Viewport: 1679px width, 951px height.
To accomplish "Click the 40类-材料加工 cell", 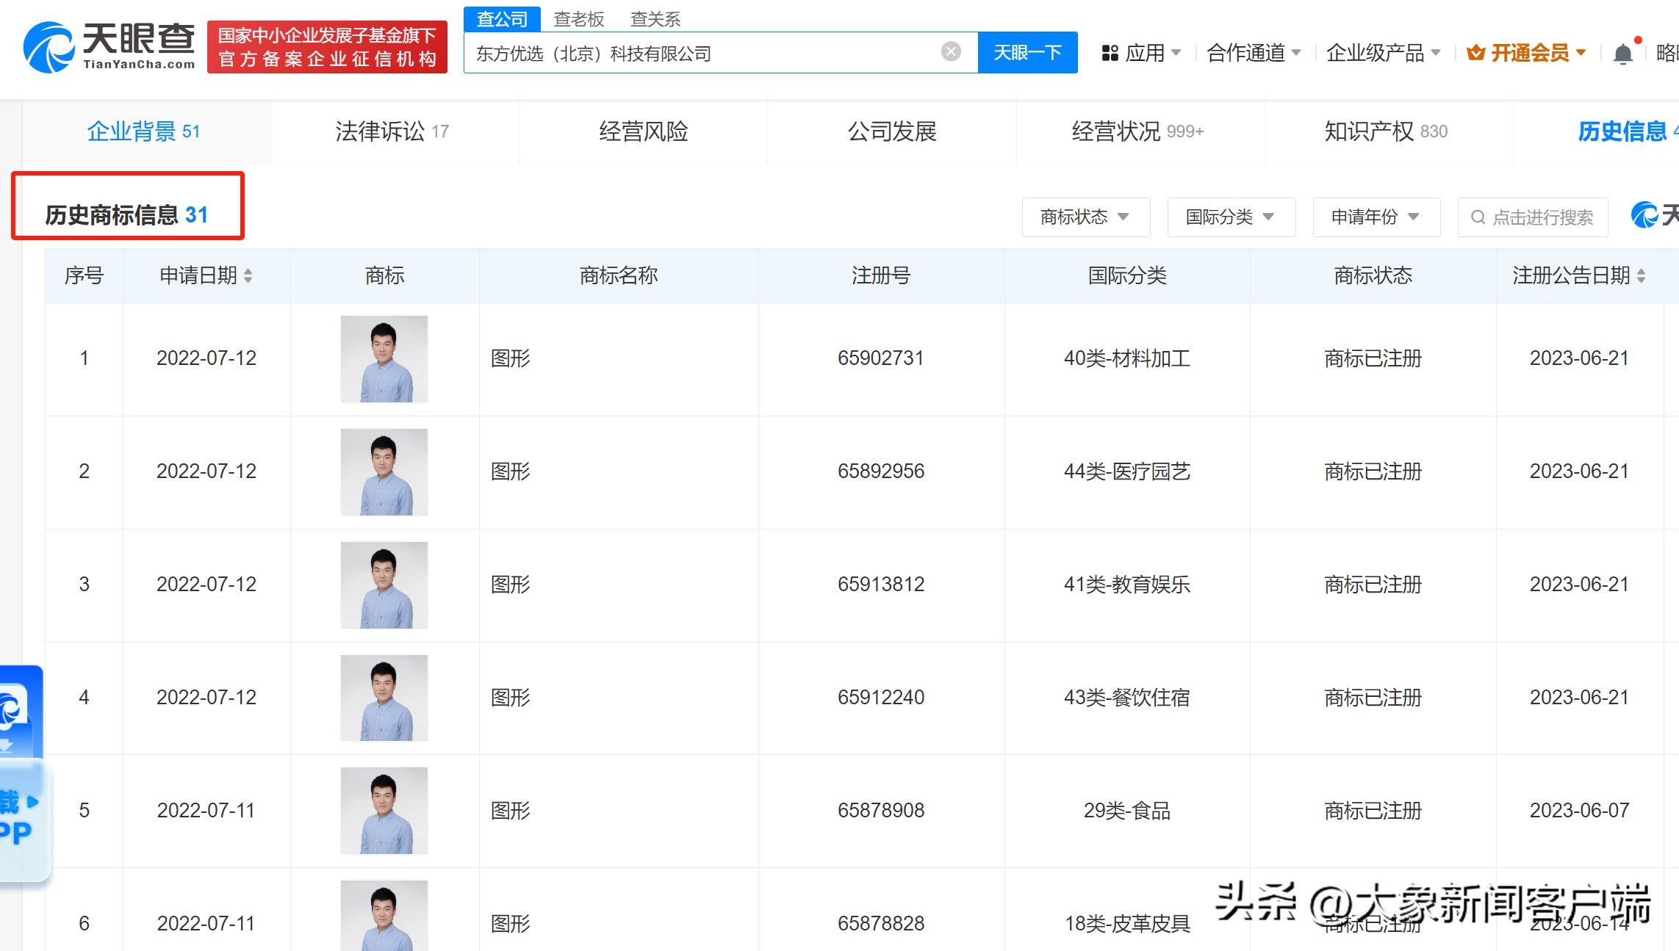I will point(1127,358).
